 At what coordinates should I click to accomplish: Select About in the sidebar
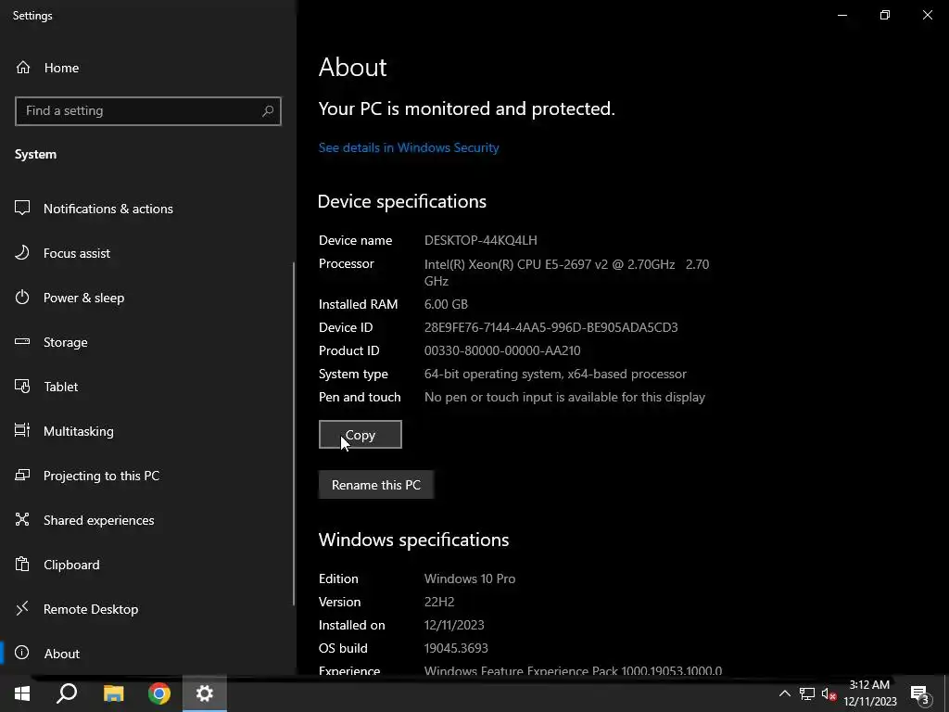tap(62, 654)
